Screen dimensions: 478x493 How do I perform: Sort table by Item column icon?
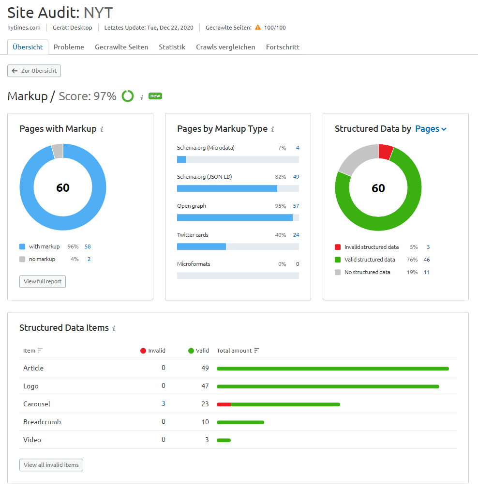[x=40, y=350]
